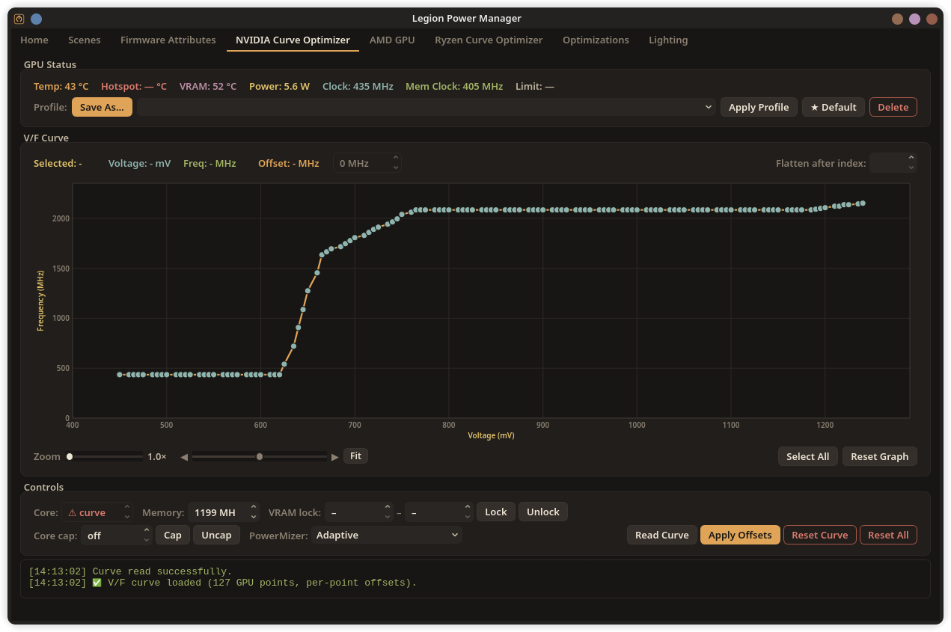Click the Apply Profile button
This screenshot has height=632, width=951.
(x=759, y=107)
